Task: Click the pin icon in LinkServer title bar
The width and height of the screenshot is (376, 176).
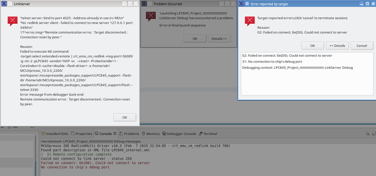Action: [x=10, y=4]
